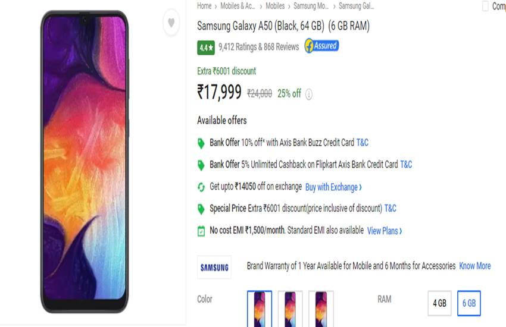This screenshot has height=327, width=506.
Task: Click the heart wishlist icon
Action: pos(171,23)
